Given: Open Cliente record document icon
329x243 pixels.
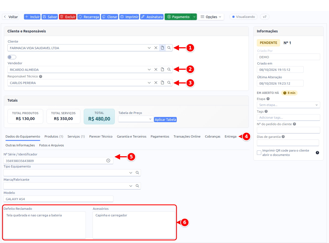Looking at the screenshot, I should tap(162, 48).
